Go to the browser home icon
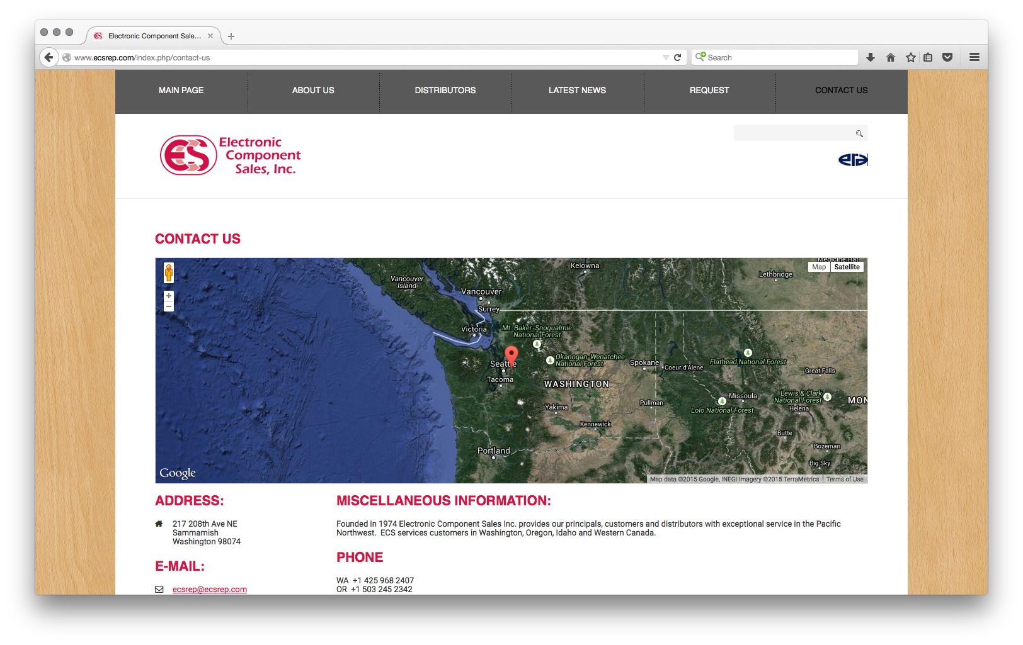Viewport: 1023px width, 645px height. 891,57
